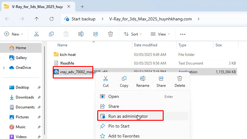The image size is (247, 139).
Task: Select the !ReadMe text document
Action: pos(67,63)
